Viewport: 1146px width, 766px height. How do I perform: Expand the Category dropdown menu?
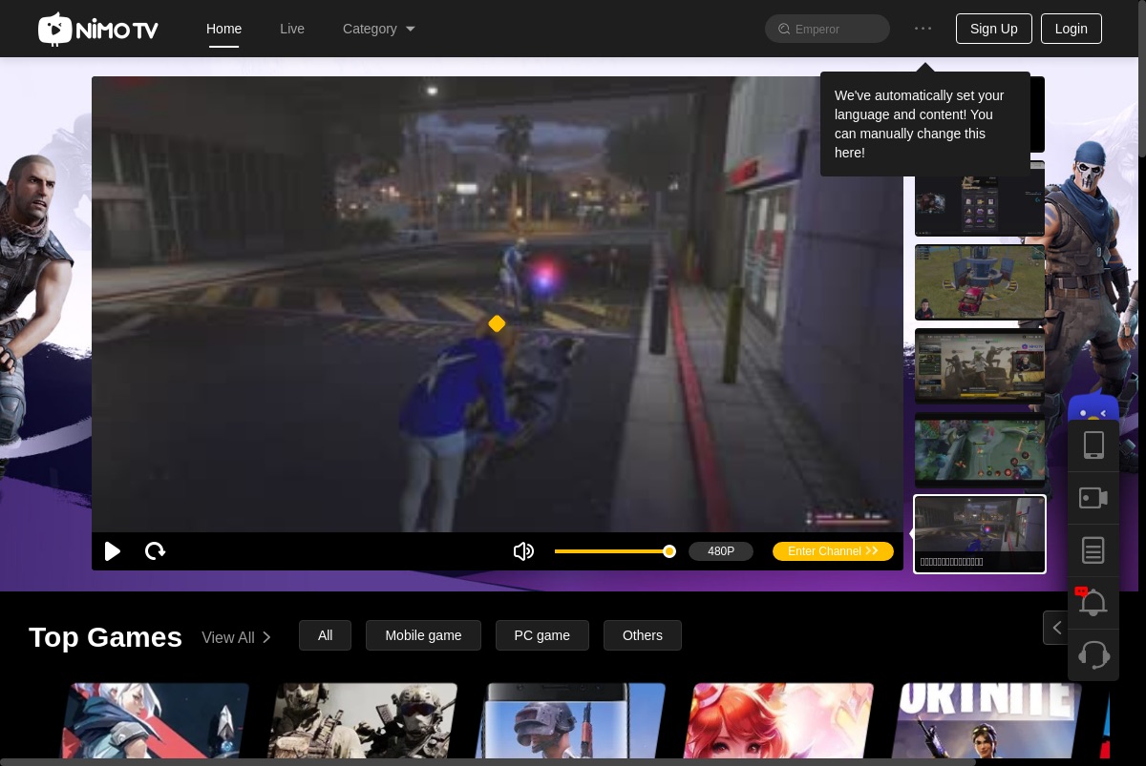tap(379, 29)
